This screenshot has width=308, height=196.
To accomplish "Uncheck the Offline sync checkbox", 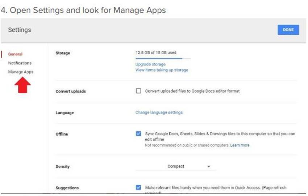I will 138,134.
